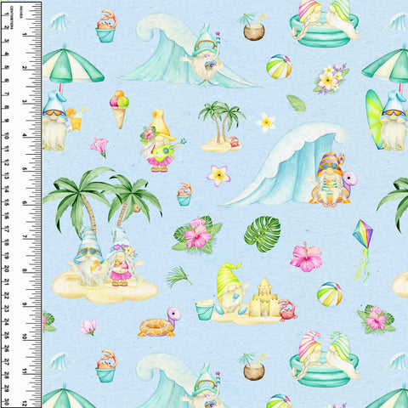Select the yellow and purple flower bouquet
Viewport: 408px width, 408px height.
click(331, 78)
